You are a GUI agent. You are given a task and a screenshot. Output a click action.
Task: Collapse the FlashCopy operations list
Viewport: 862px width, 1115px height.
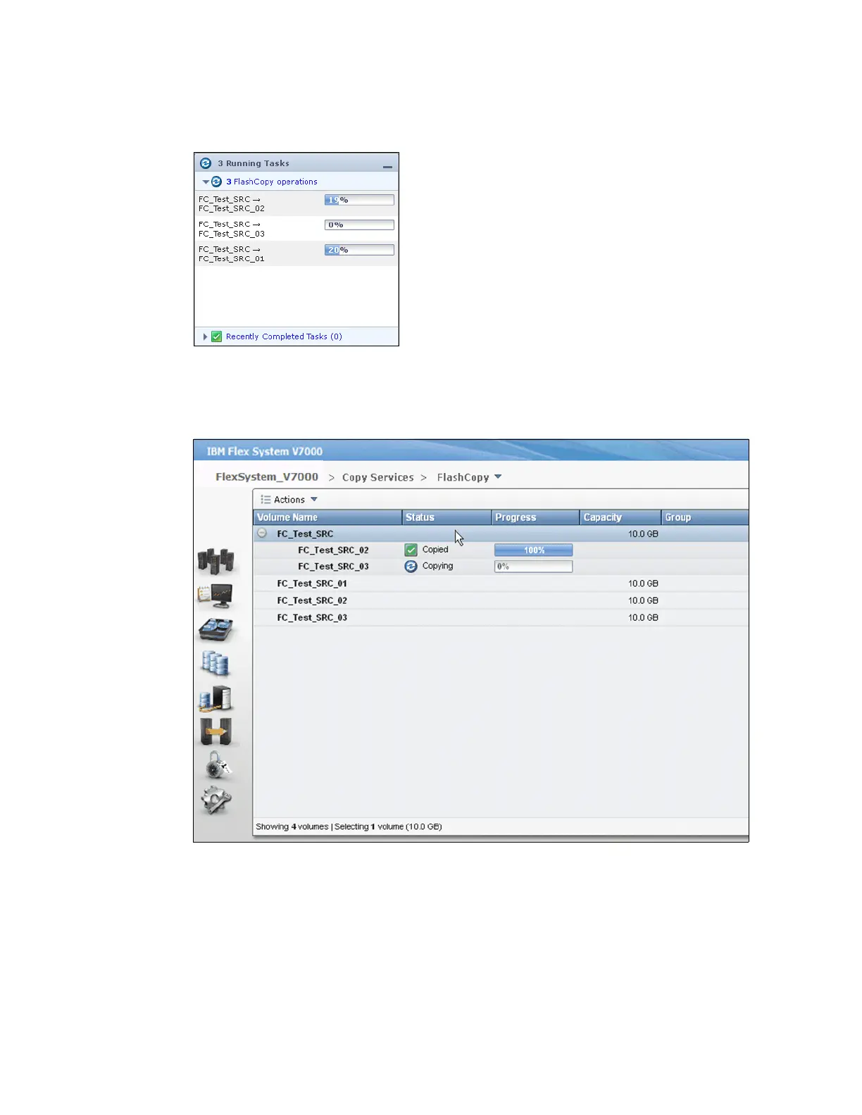(x=206, y=182)
